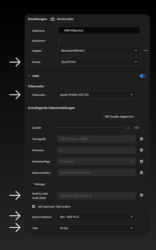Image resolution: width=156 pixels, height=250 pixels.
Task: Uncheck the Framerate match-source checkbox
Action: 141,150
